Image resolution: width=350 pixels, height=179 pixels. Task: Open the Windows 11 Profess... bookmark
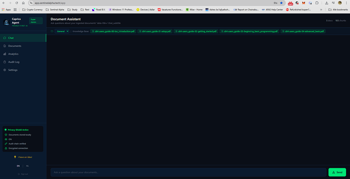tap(121, 10)
